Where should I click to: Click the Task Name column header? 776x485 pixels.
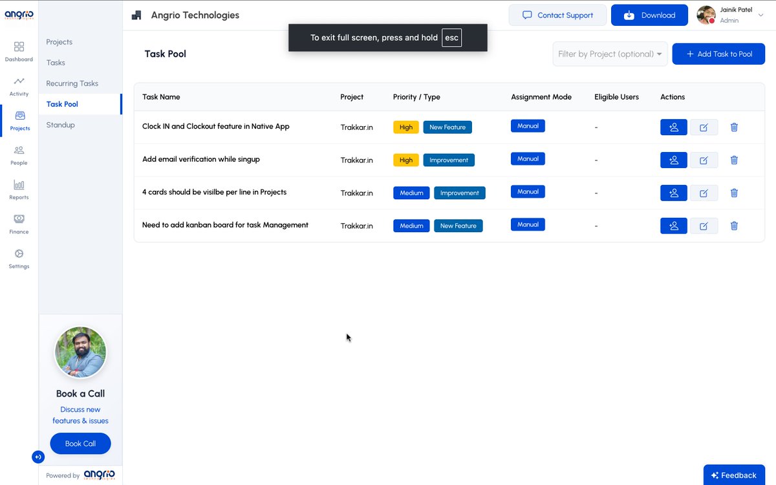(x=161, y=97)
